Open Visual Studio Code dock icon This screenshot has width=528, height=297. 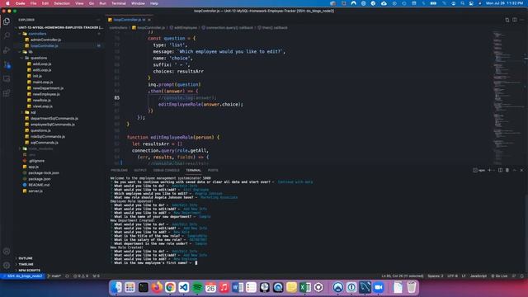(183, 287)
